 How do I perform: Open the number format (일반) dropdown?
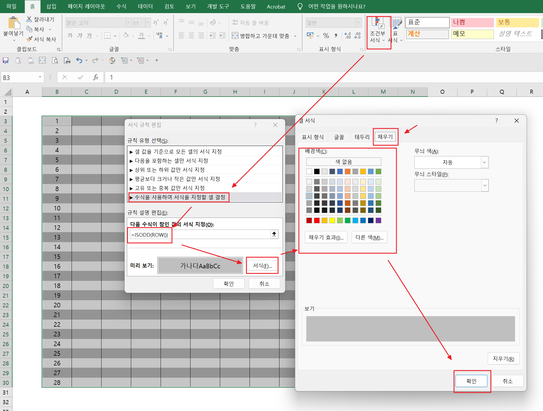point(358,23)
